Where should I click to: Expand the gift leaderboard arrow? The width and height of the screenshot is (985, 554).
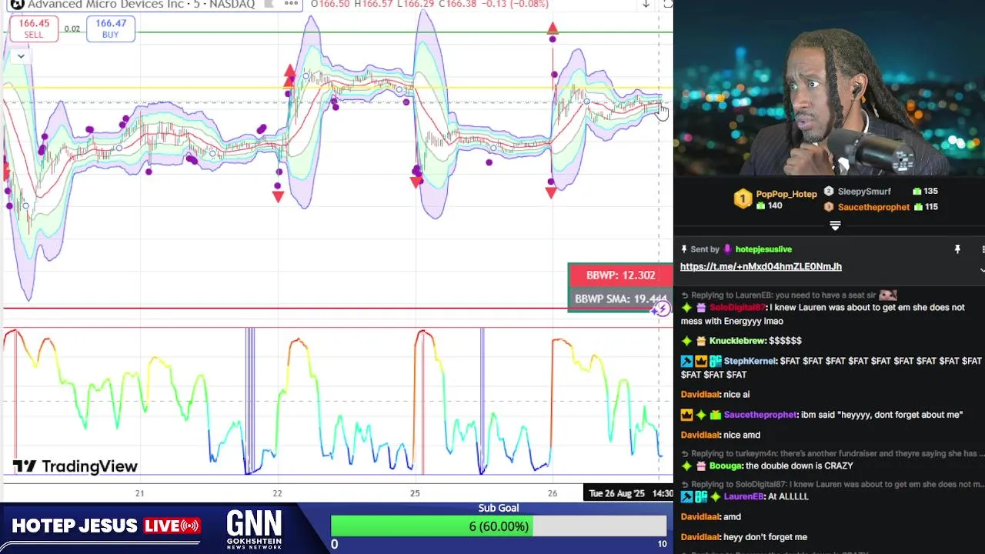(835, 225)
